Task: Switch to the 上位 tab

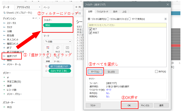Action: pyautogui.click(x=124, y=12)
